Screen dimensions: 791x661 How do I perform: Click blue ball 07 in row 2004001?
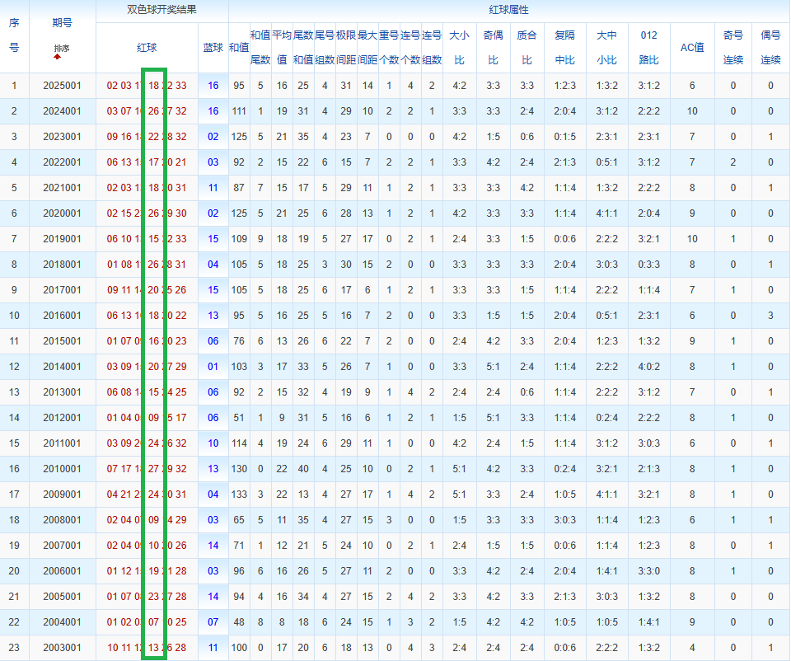213,622
